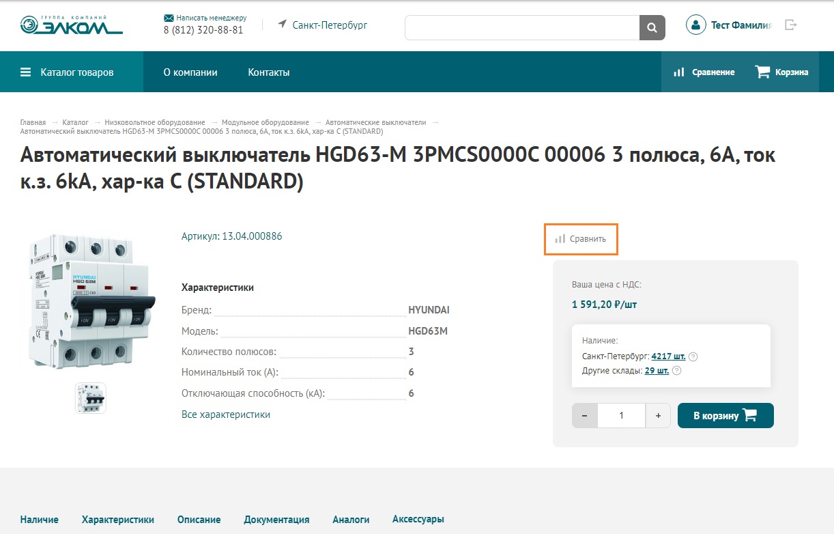
Task: Open the Каталог товаров hamburger menu
Action: pos(67,72)
